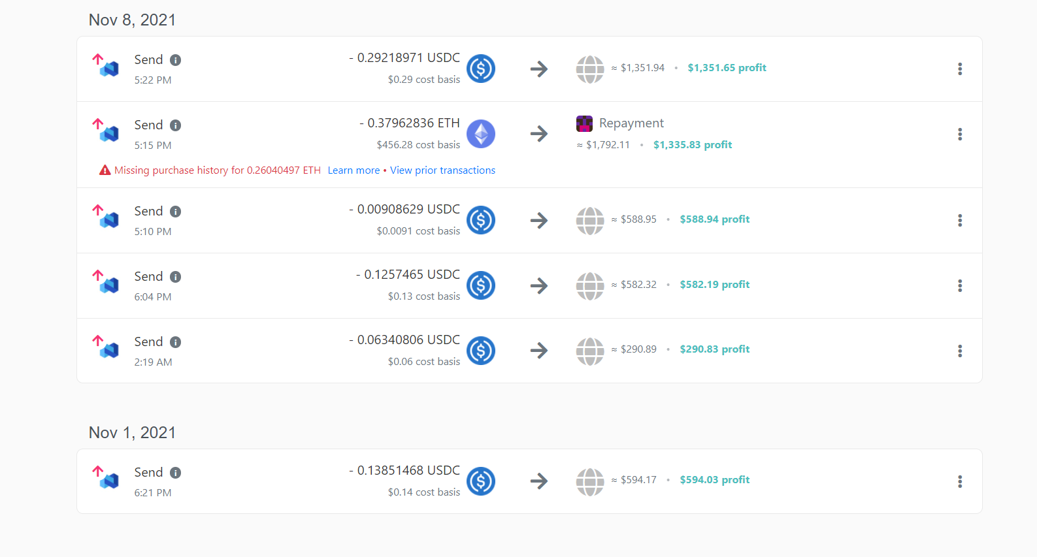
Task: Click the arrow icon on the 5:10 PM transaction
Action: (x=538, y=220)
